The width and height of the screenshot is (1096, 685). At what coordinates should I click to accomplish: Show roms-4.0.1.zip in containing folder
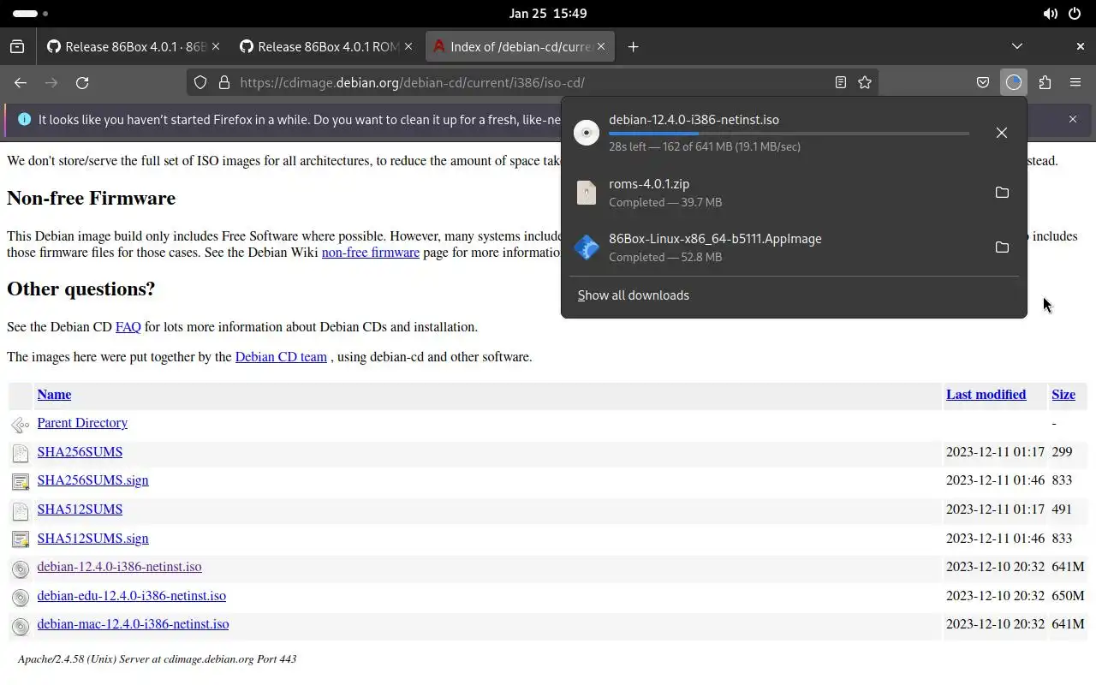(x=1002, y=193)
